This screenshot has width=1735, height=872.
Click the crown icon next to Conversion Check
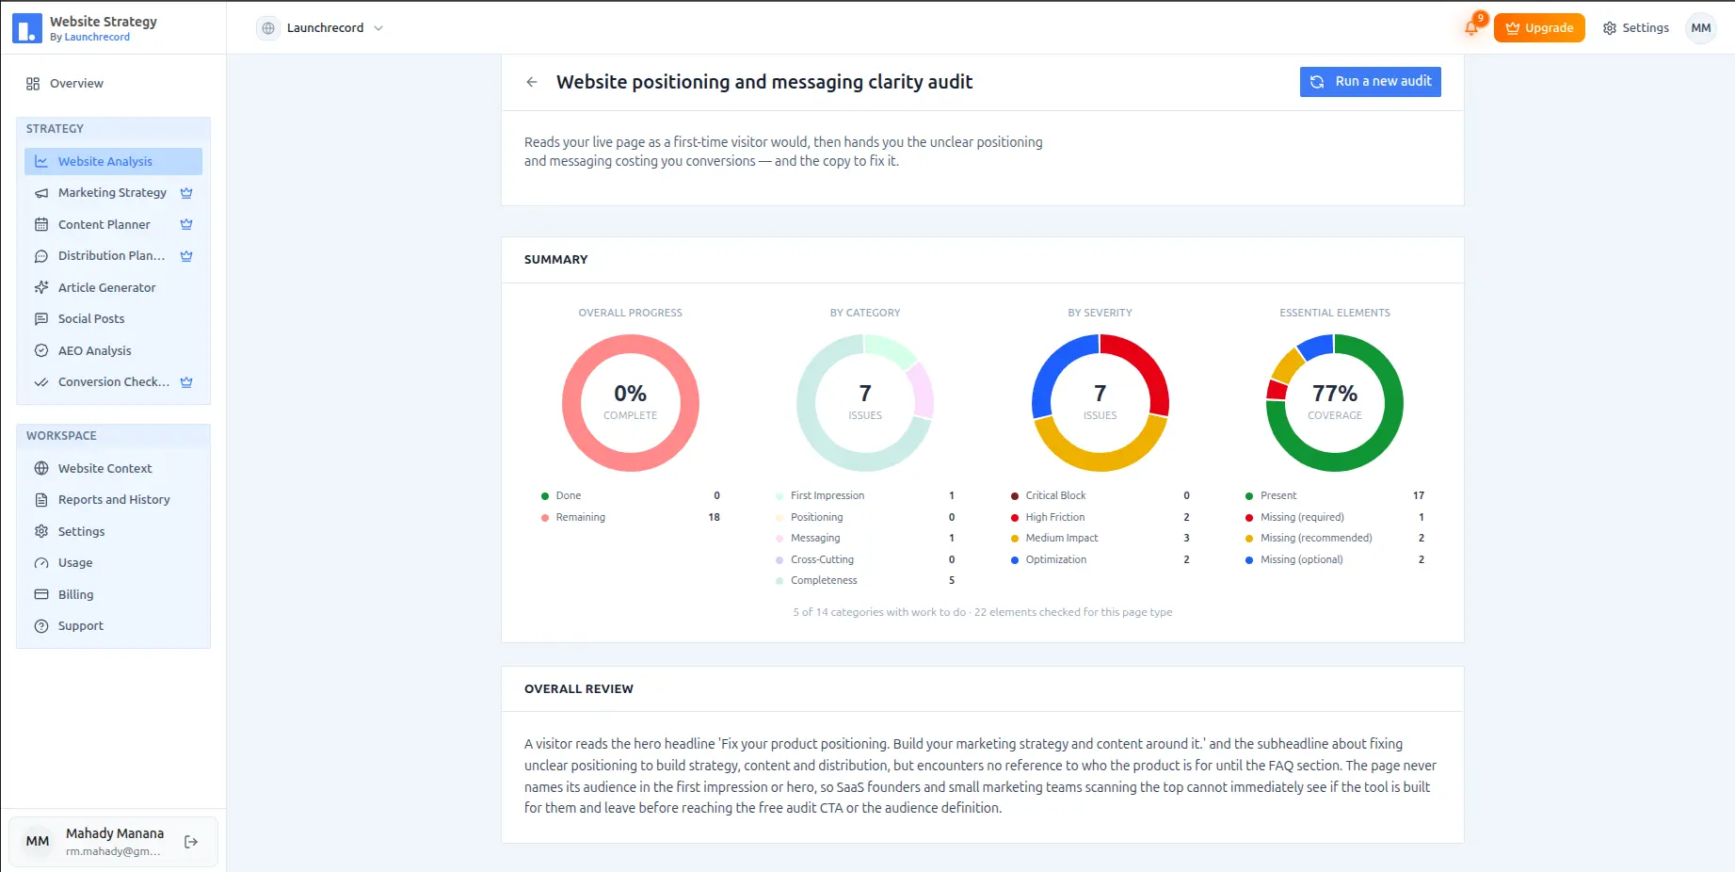[186, 382]
